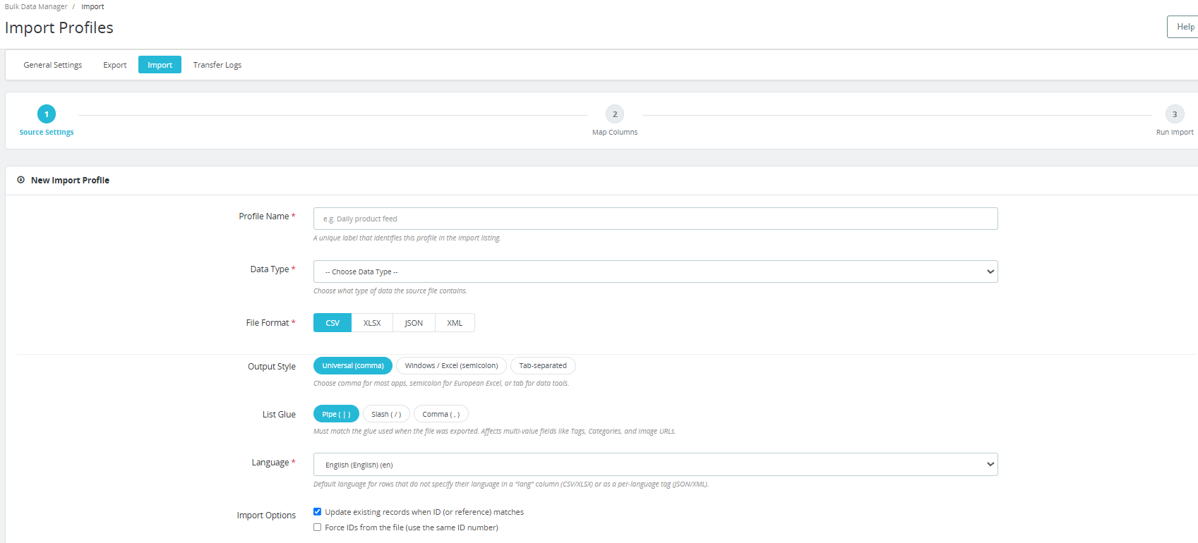Expand the Language dropdown
1198x543 pixels.
[655, 464]
